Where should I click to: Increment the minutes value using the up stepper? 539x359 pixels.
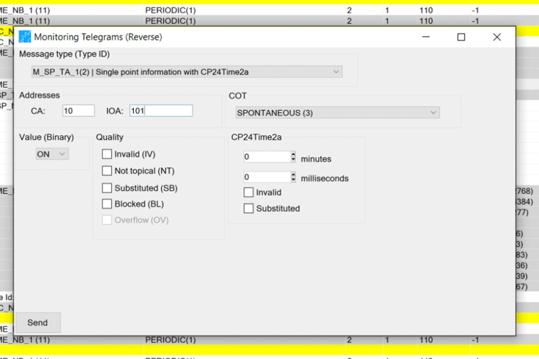(x=293, y=153)
